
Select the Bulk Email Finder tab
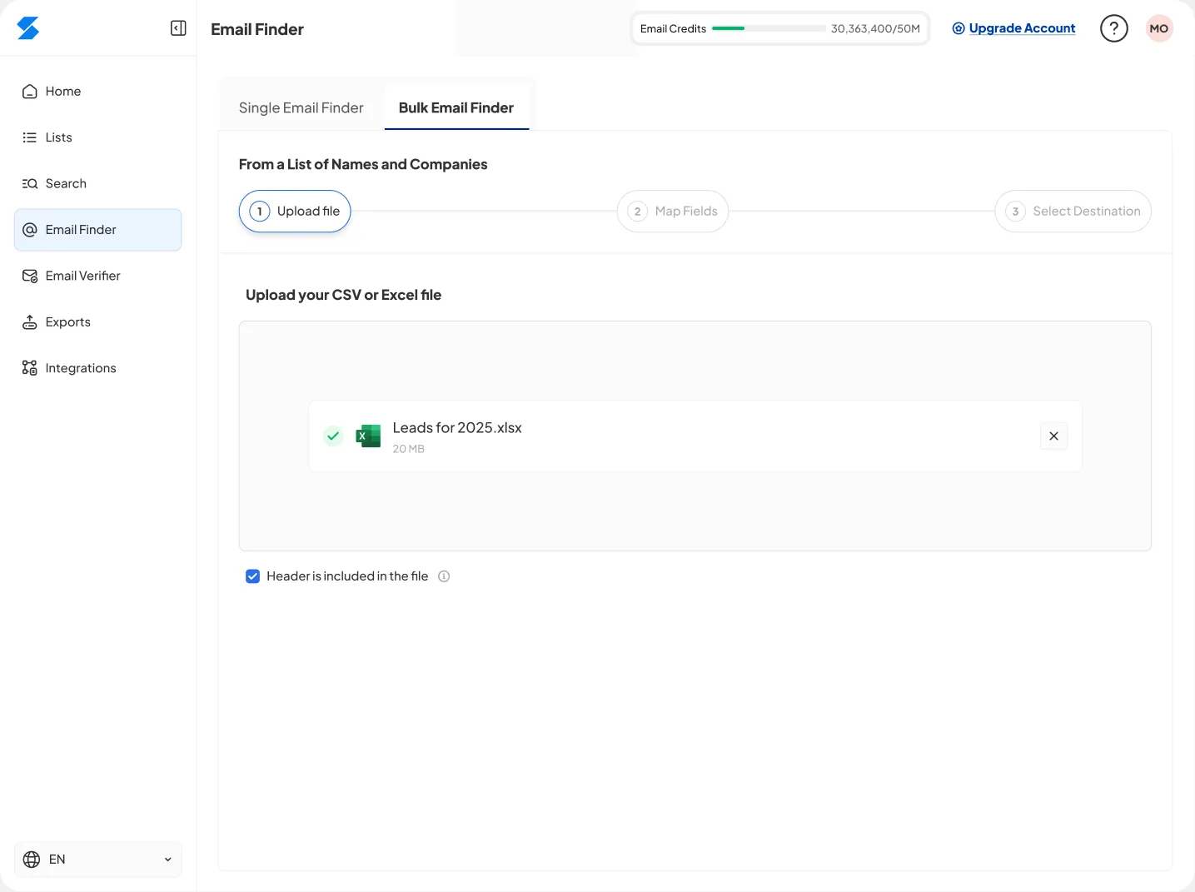pos(456,108)
